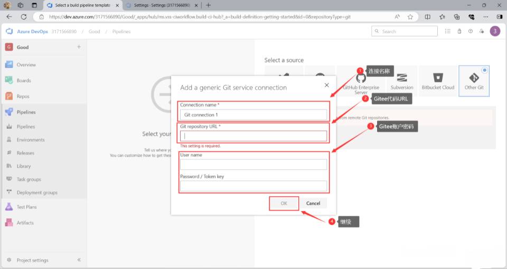
Task: Open Artifacts in the sidebar
Action: coord(25,223)
